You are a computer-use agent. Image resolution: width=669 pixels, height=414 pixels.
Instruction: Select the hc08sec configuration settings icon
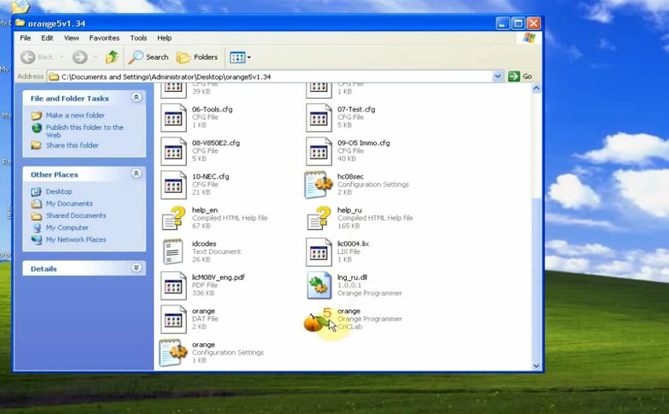(x=318, y=185)
